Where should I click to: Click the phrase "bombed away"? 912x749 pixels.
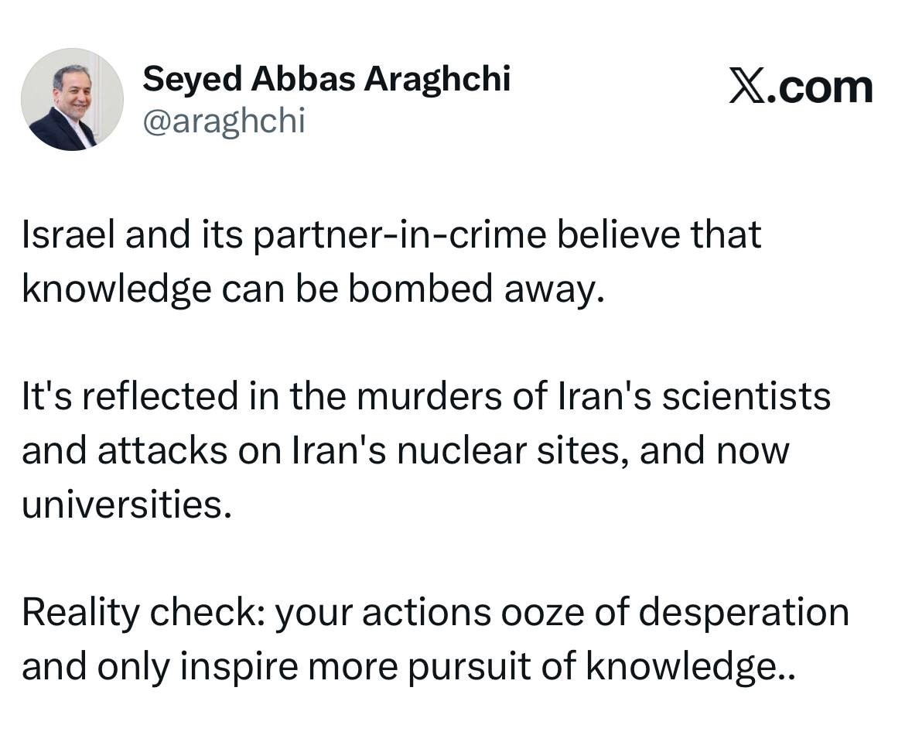tap(474, 289)
